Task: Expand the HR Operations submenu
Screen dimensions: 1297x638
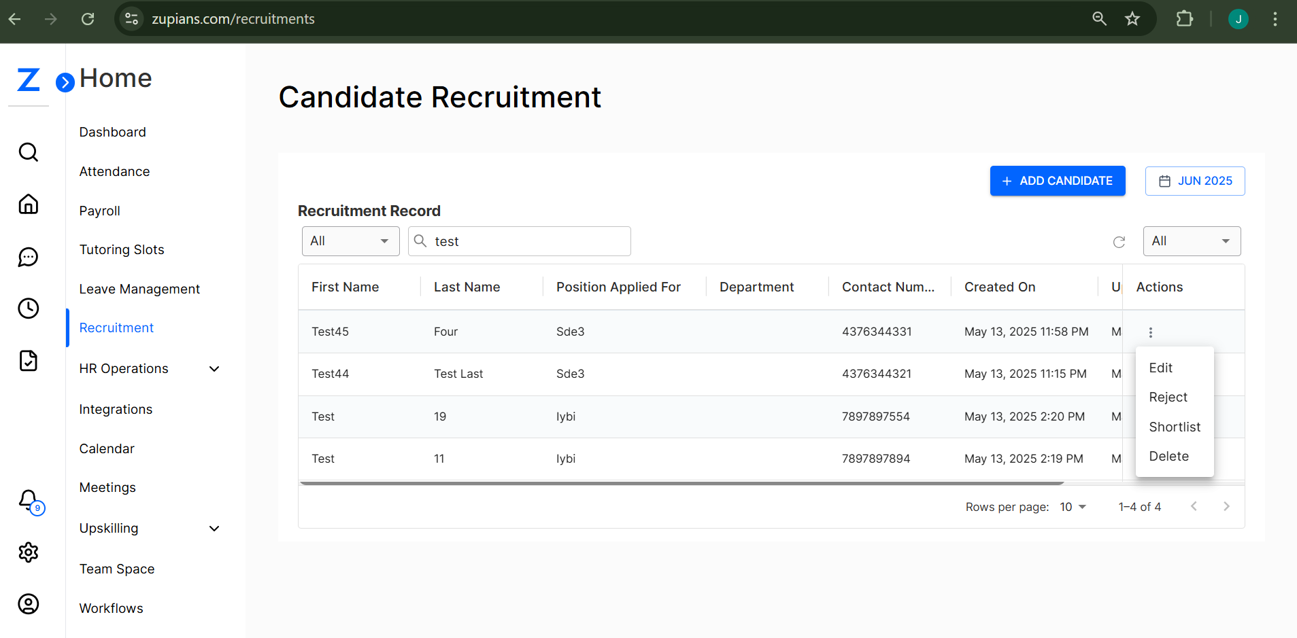Action: coord(214,369)
